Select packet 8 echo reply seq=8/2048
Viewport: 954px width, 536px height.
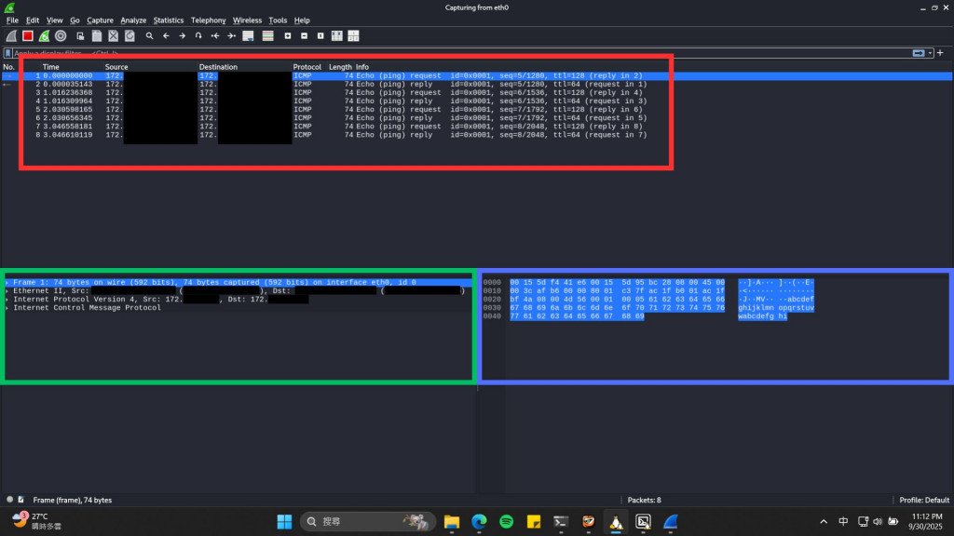tap(477, 135)
